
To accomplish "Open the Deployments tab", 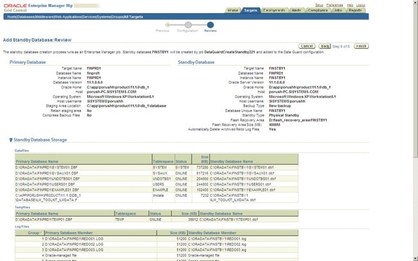I will 274,10.
